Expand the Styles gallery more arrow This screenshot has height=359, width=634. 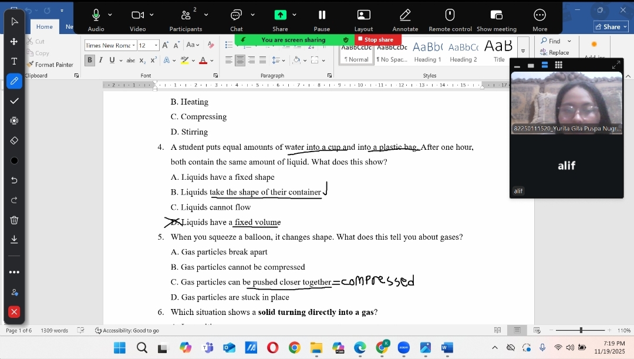(523, 52)
